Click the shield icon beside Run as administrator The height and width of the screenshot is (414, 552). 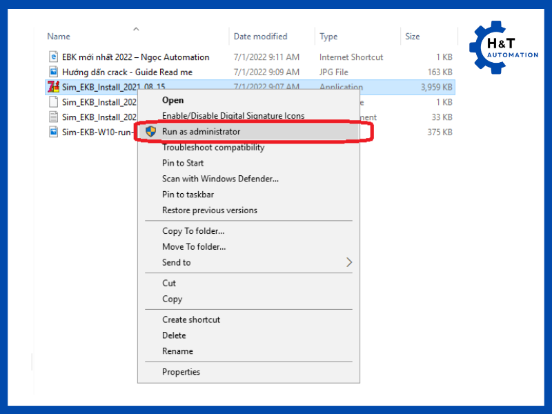[x=151, y=131]
